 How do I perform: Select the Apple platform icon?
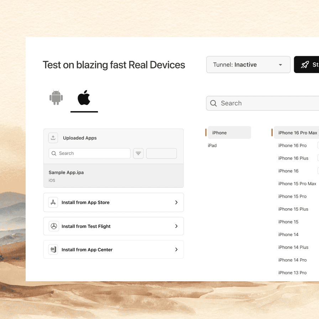click(84, 98)
